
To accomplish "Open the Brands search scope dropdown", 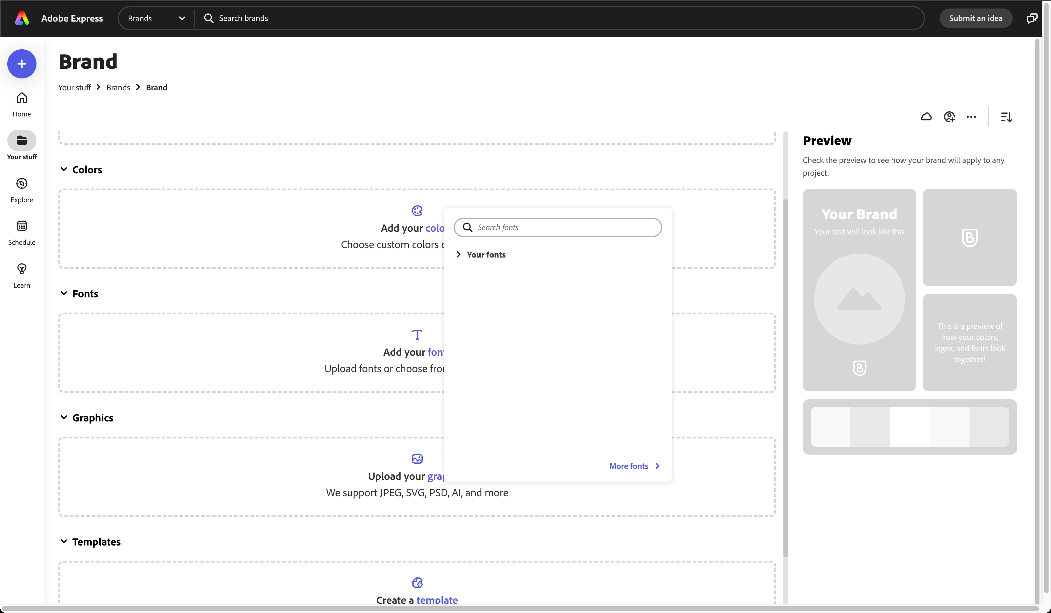I will [x=156, y=18].
